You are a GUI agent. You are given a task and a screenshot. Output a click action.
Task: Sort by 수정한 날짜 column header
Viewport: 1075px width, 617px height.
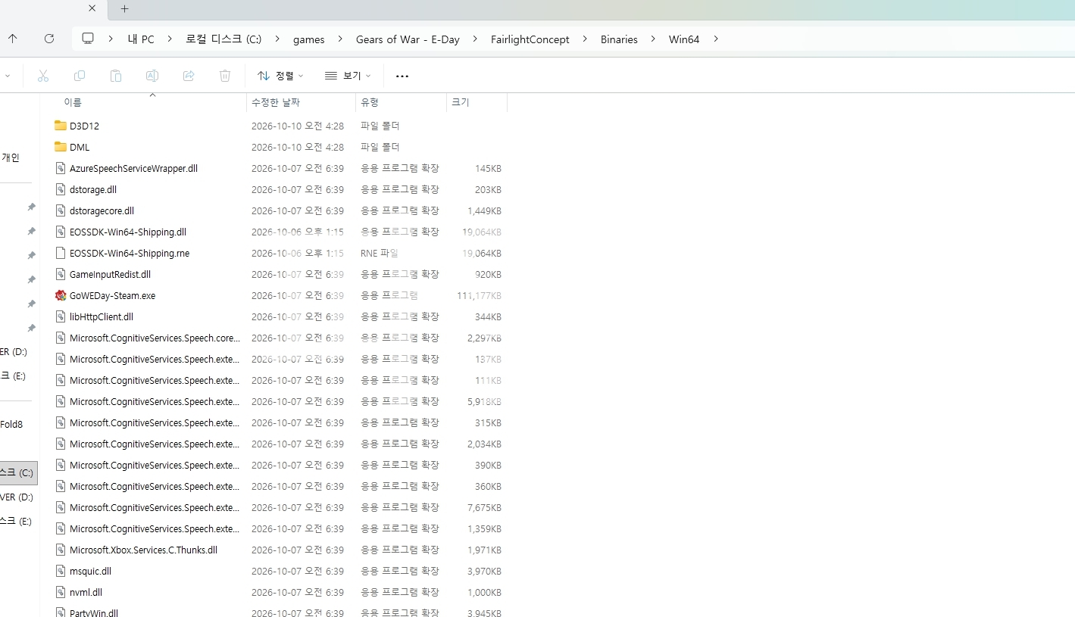276,102
